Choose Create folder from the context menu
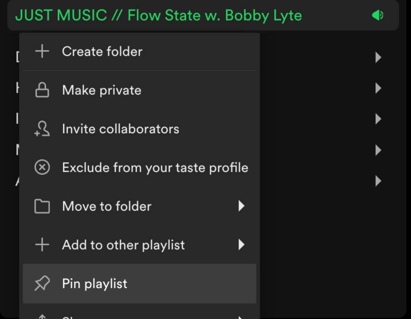Screen dimensions: 411x319 [102, 51]
